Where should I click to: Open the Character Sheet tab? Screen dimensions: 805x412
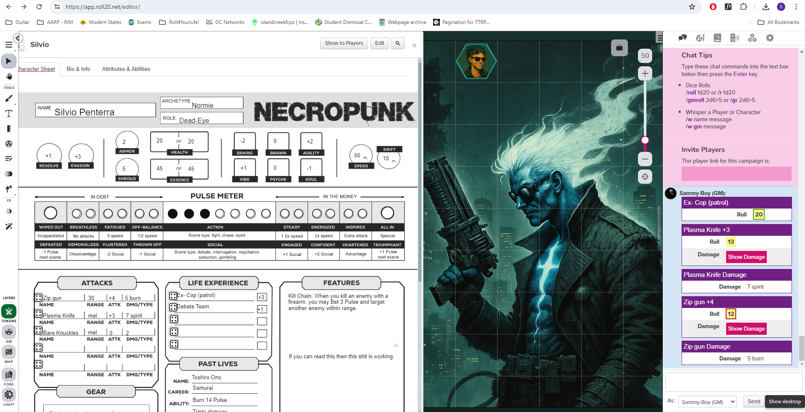37,69
